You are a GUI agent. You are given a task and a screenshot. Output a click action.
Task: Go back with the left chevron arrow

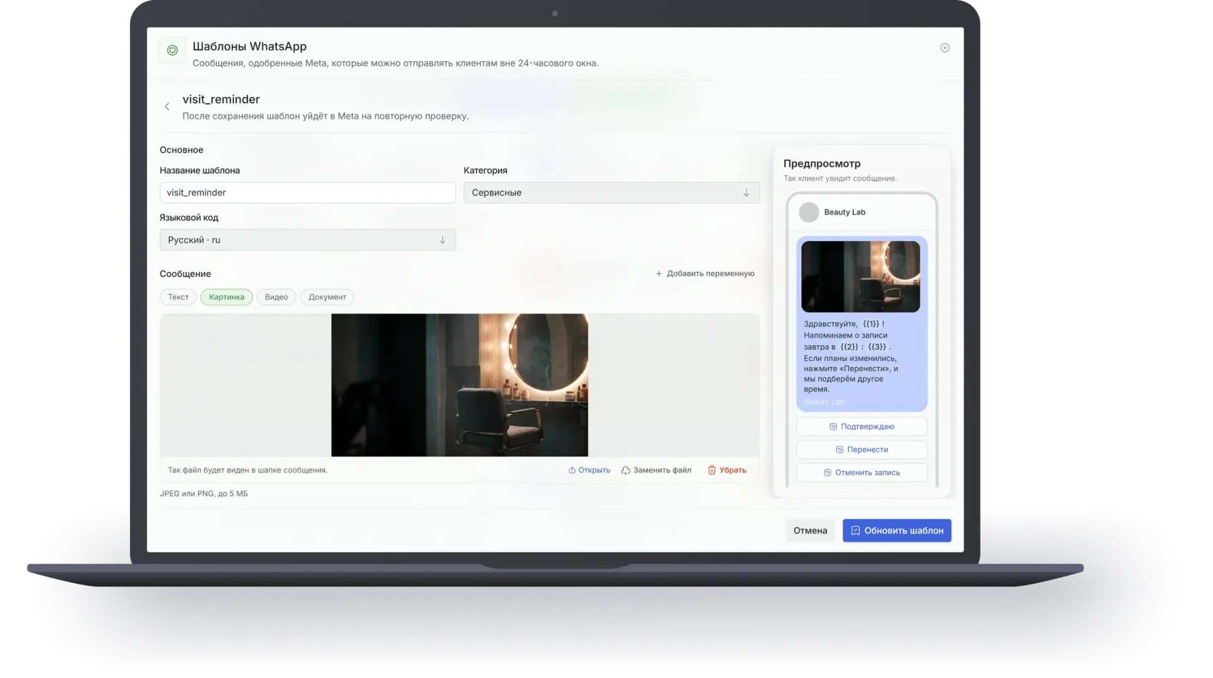coord(167,107)
